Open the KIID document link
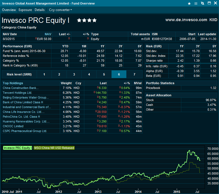 213,20
